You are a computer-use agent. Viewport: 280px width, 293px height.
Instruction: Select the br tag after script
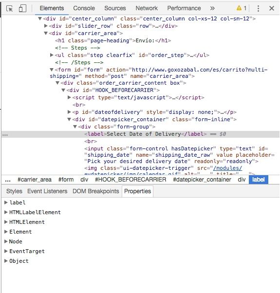pos(79,105)
